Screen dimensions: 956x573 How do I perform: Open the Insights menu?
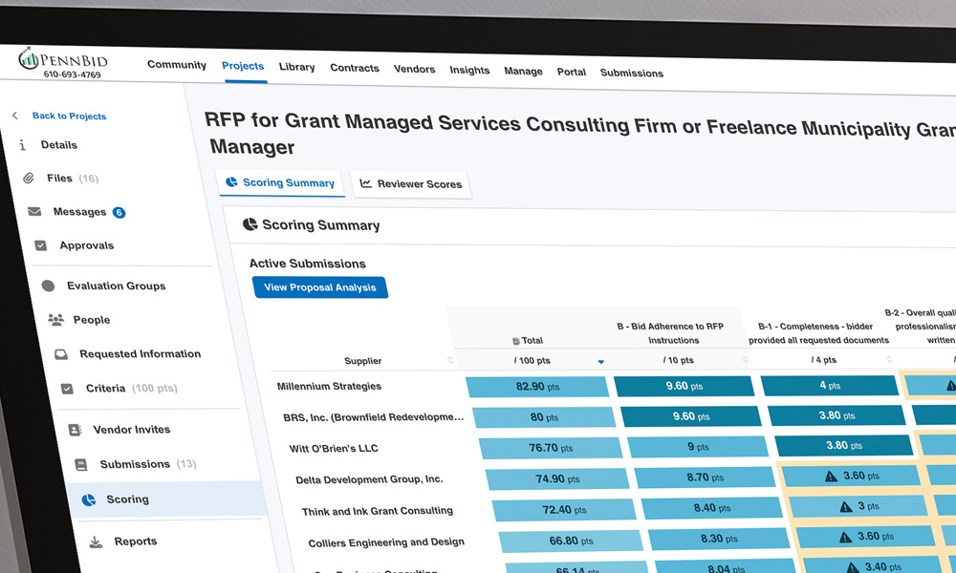click(x=469, y=70)
